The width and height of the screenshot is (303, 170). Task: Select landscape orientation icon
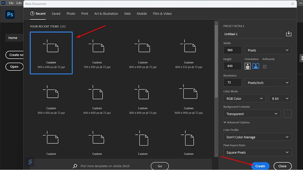point(256,66)
